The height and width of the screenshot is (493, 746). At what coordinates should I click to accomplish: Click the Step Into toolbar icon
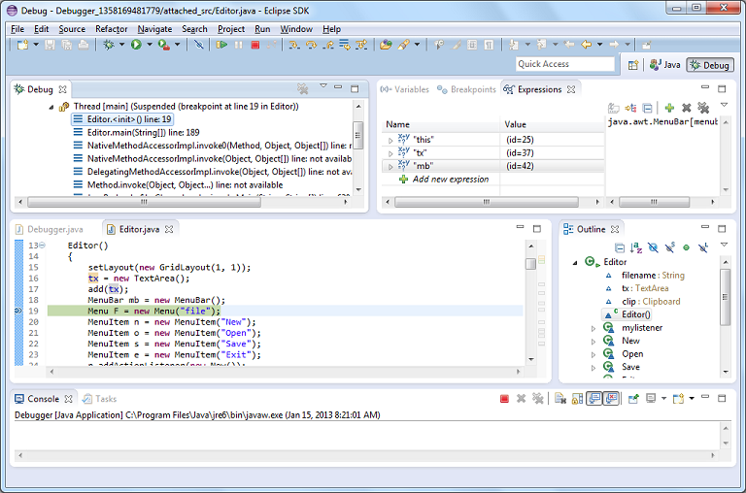click(x=294, y=45)
